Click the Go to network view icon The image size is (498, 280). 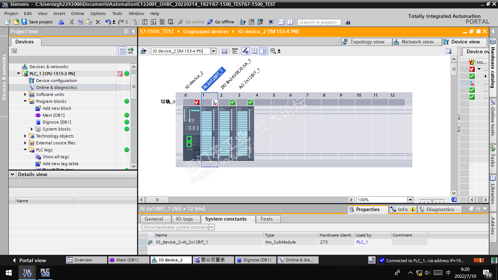pyautogui.click(x=144, y=51)
